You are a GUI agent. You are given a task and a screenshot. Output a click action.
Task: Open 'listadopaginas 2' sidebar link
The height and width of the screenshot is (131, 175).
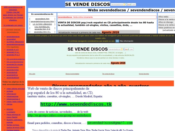coord(13,99)
